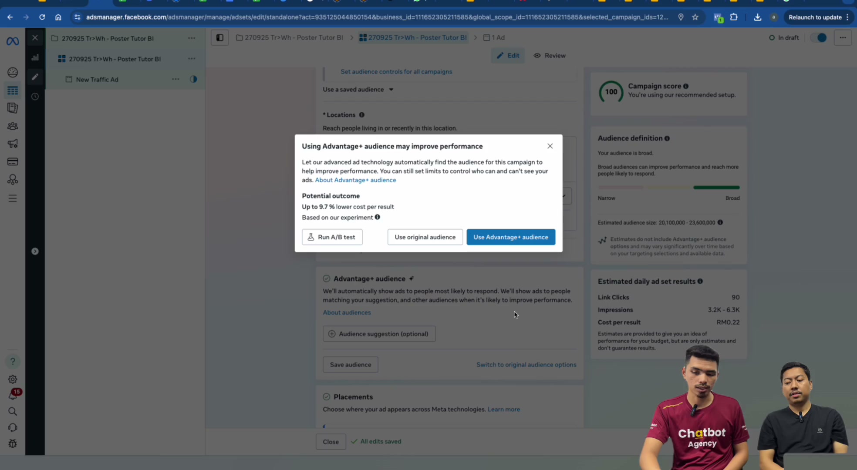The height and width of the screenshot is (470, 857).
Task: Click Use Advantage+ audience button
Action: click(511, 237)
